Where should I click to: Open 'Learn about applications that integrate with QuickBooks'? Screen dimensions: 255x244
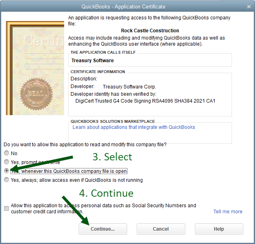pyautogui.click(x=134, y=127)
